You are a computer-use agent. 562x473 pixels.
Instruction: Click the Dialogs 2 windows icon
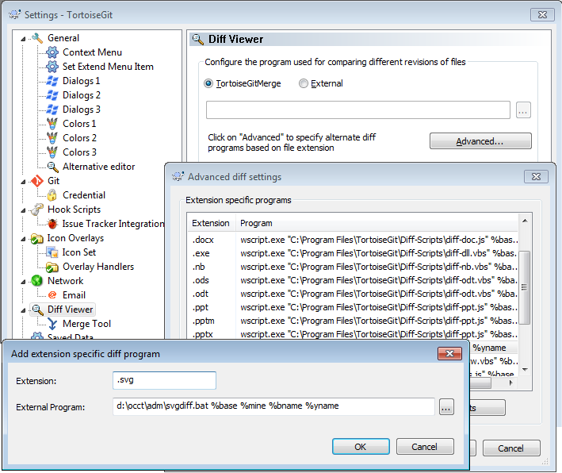[x=52, y=95]
